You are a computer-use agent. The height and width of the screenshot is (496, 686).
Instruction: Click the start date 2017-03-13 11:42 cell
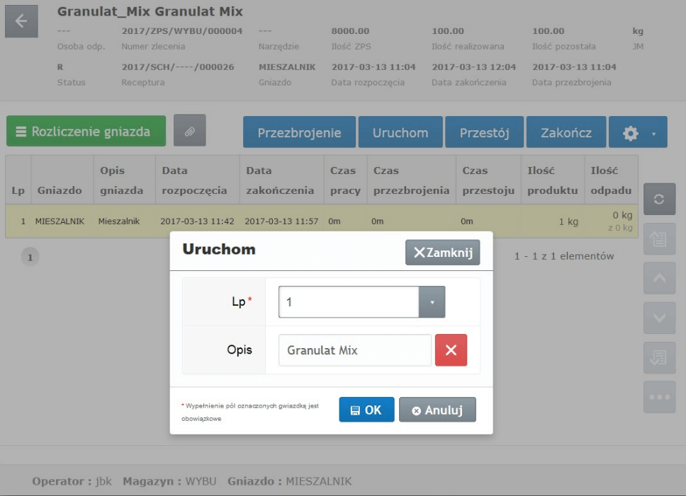[x=197, y=221]
